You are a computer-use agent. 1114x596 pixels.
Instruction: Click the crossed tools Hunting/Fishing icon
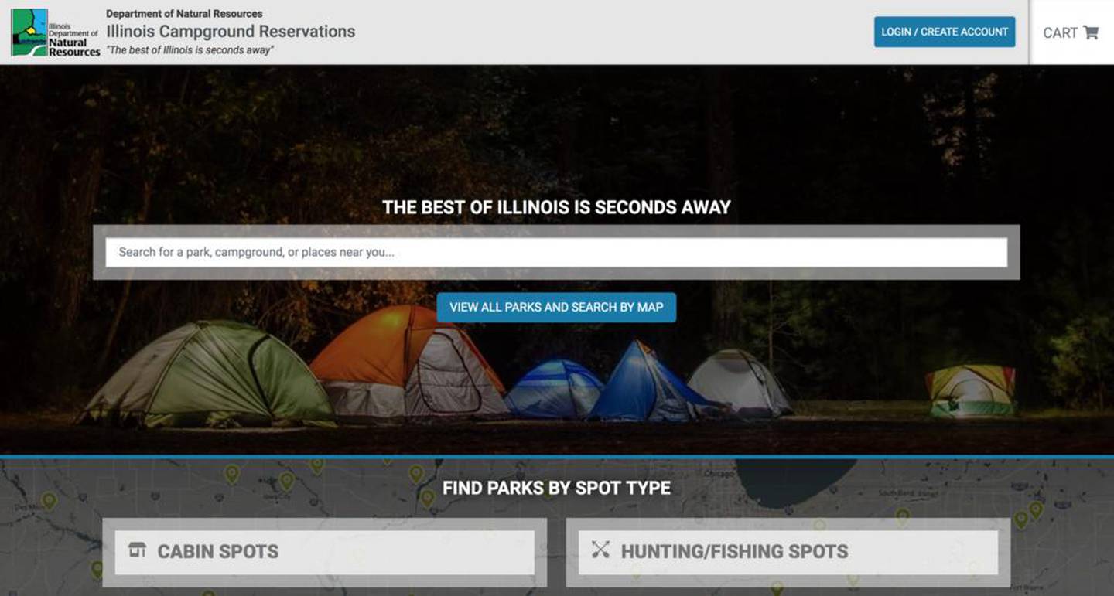[x=600, y=550]
